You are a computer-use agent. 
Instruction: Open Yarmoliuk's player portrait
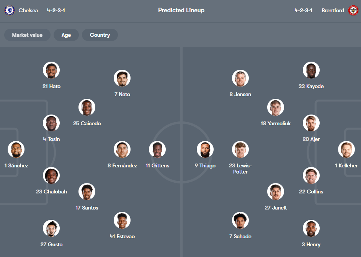coord(275,107)
